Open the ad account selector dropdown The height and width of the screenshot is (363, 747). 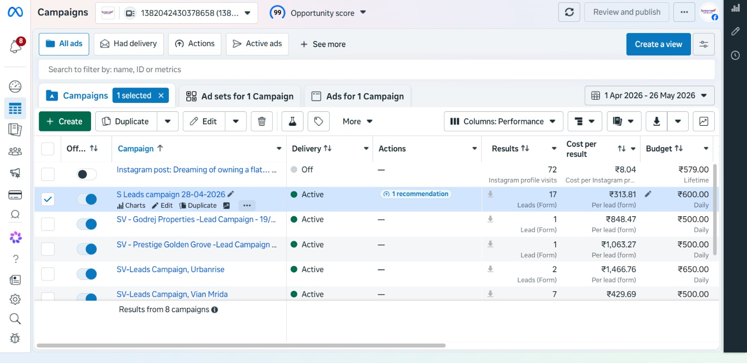tap(176, 13)
